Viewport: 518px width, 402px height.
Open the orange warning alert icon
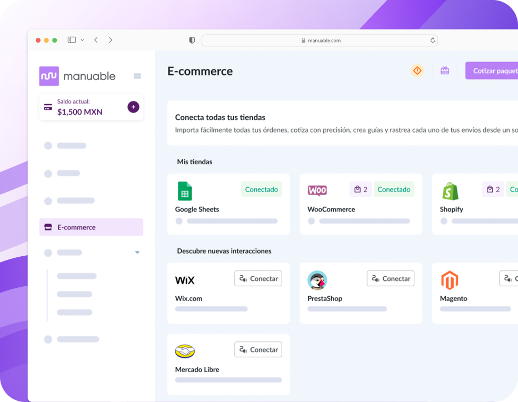[x=417, y=71]
